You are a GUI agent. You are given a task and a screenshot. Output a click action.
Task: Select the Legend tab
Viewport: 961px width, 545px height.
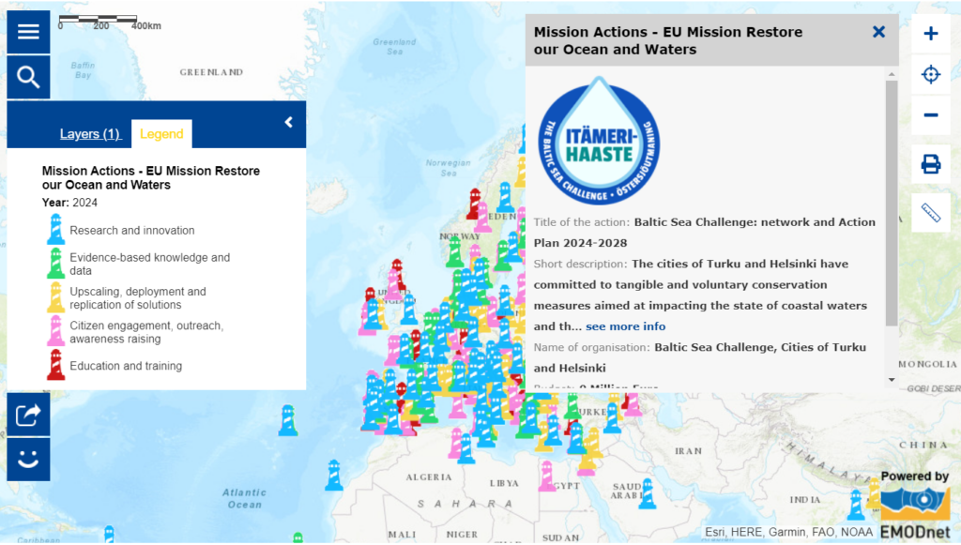point(161,133)
